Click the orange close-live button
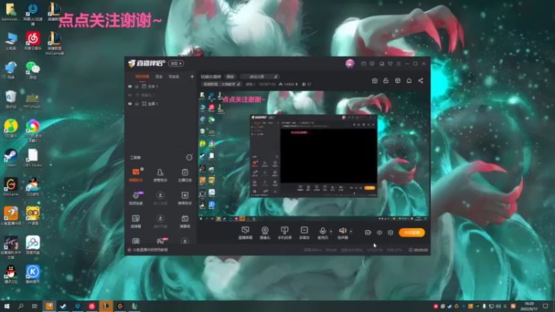 [x=411, y=232]
